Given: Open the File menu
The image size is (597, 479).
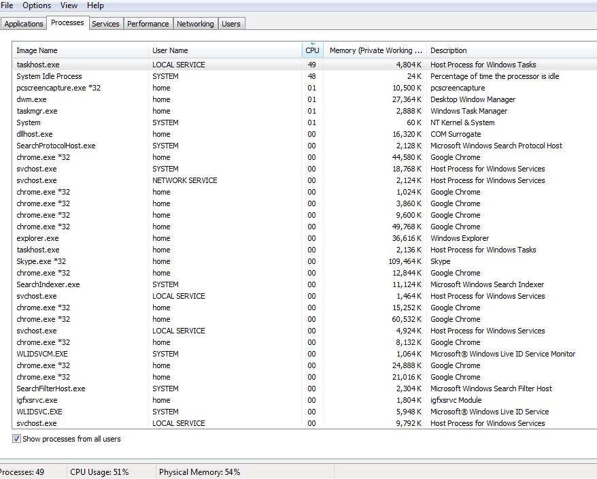Looking at the screenshot, I should tap(7, 5).
